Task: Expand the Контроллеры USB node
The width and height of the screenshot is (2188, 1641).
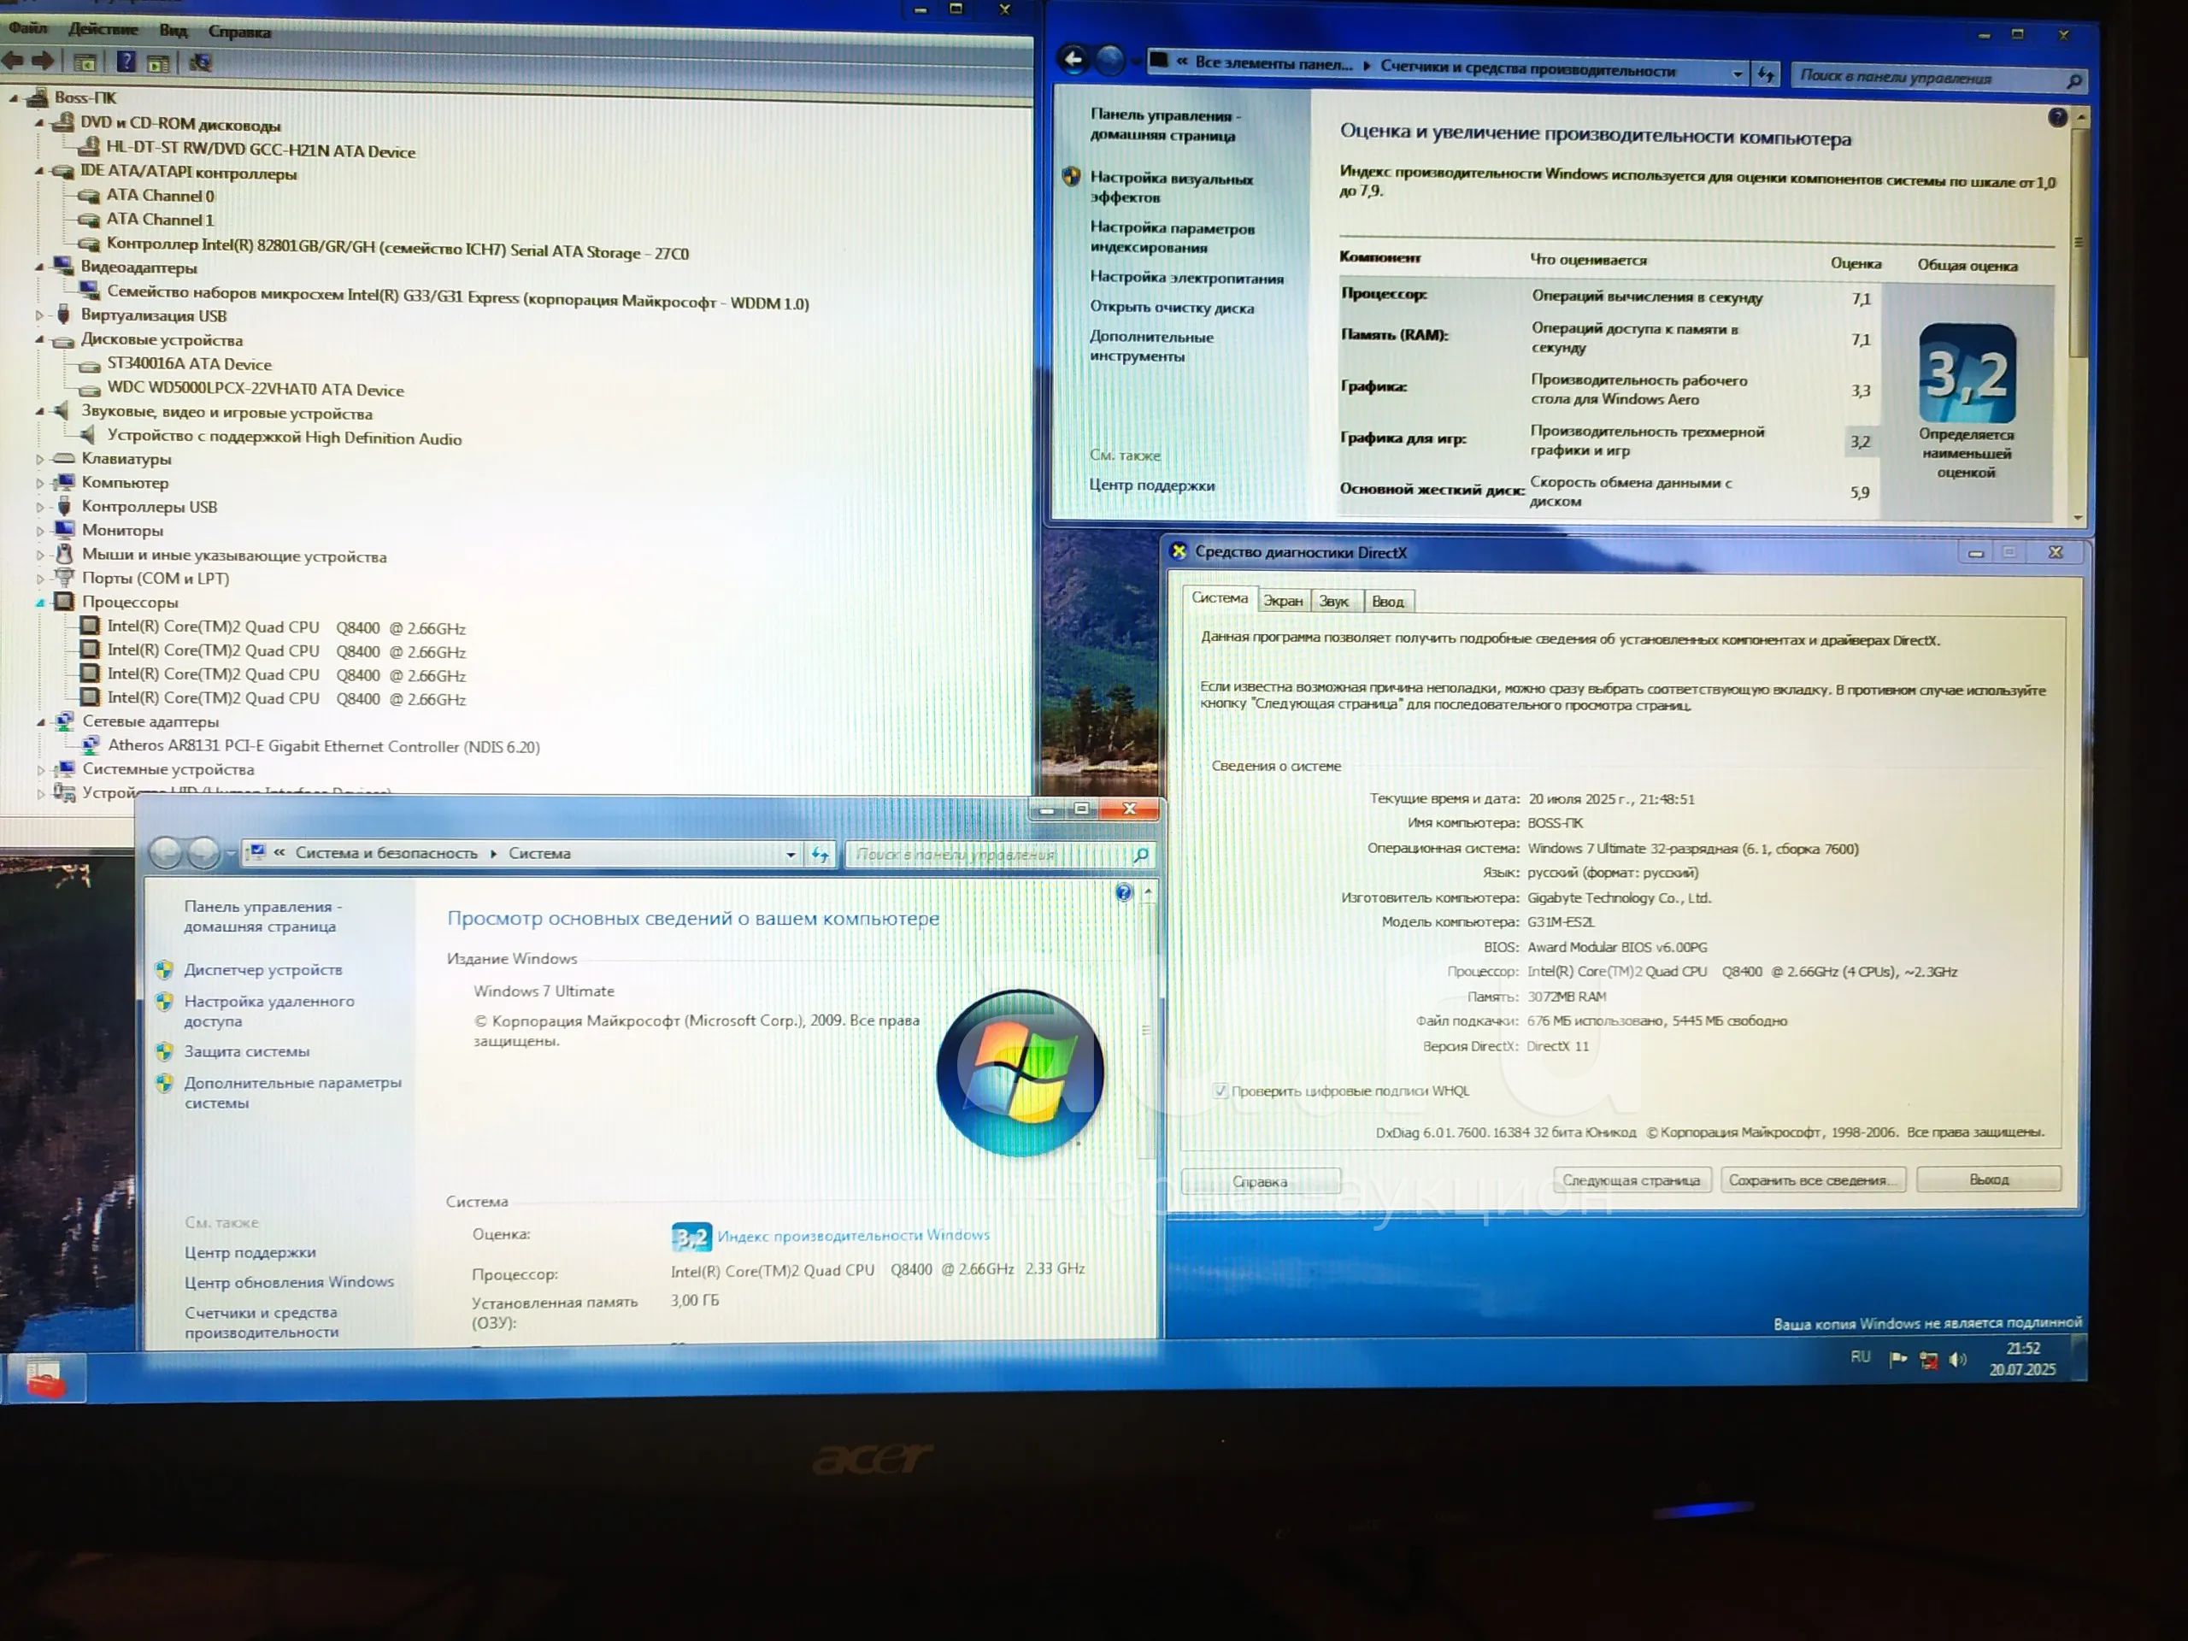Action: 39,507
